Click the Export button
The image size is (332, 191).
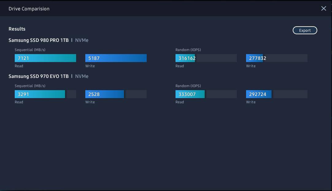(x=305, y=30)
